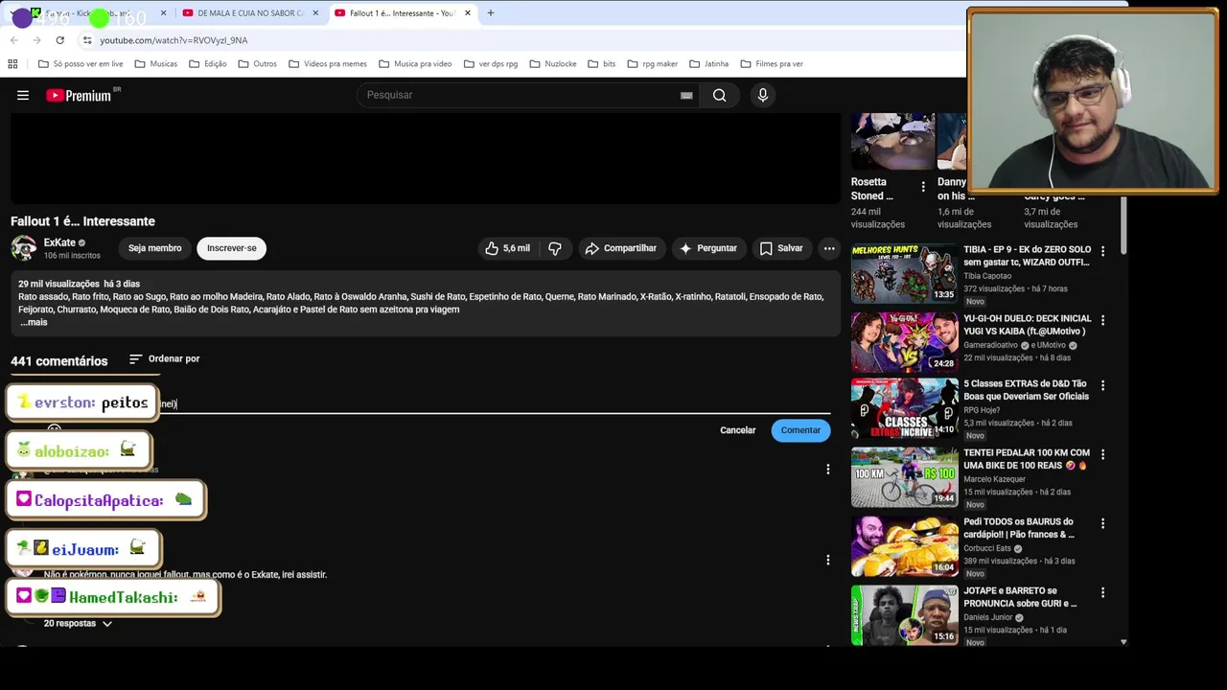Screen dimensions: 1227x690
Task: Open the YouTube hamburger guide menu
Action: (23, 95)
